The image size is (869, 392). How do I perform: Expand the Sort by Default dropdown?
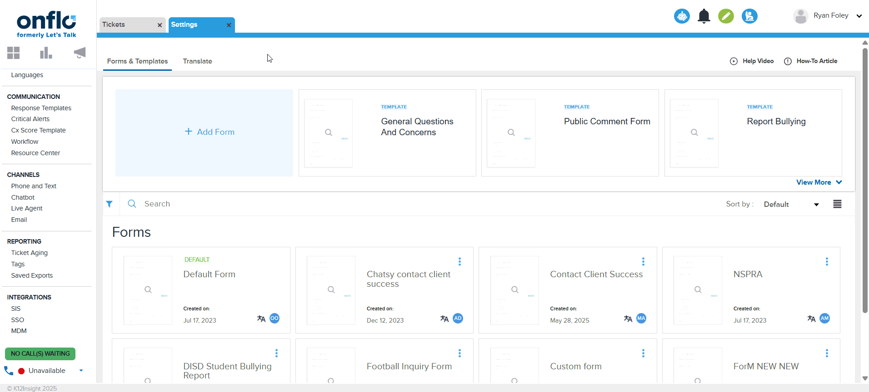pos(791,205)
